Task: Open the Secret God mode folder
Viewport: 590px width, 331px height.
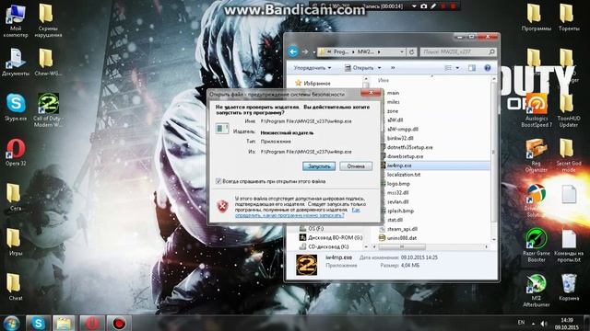Action: (569, 155)
